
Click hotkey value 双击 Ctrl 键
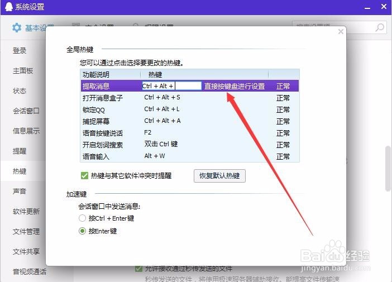click(161, 144)
